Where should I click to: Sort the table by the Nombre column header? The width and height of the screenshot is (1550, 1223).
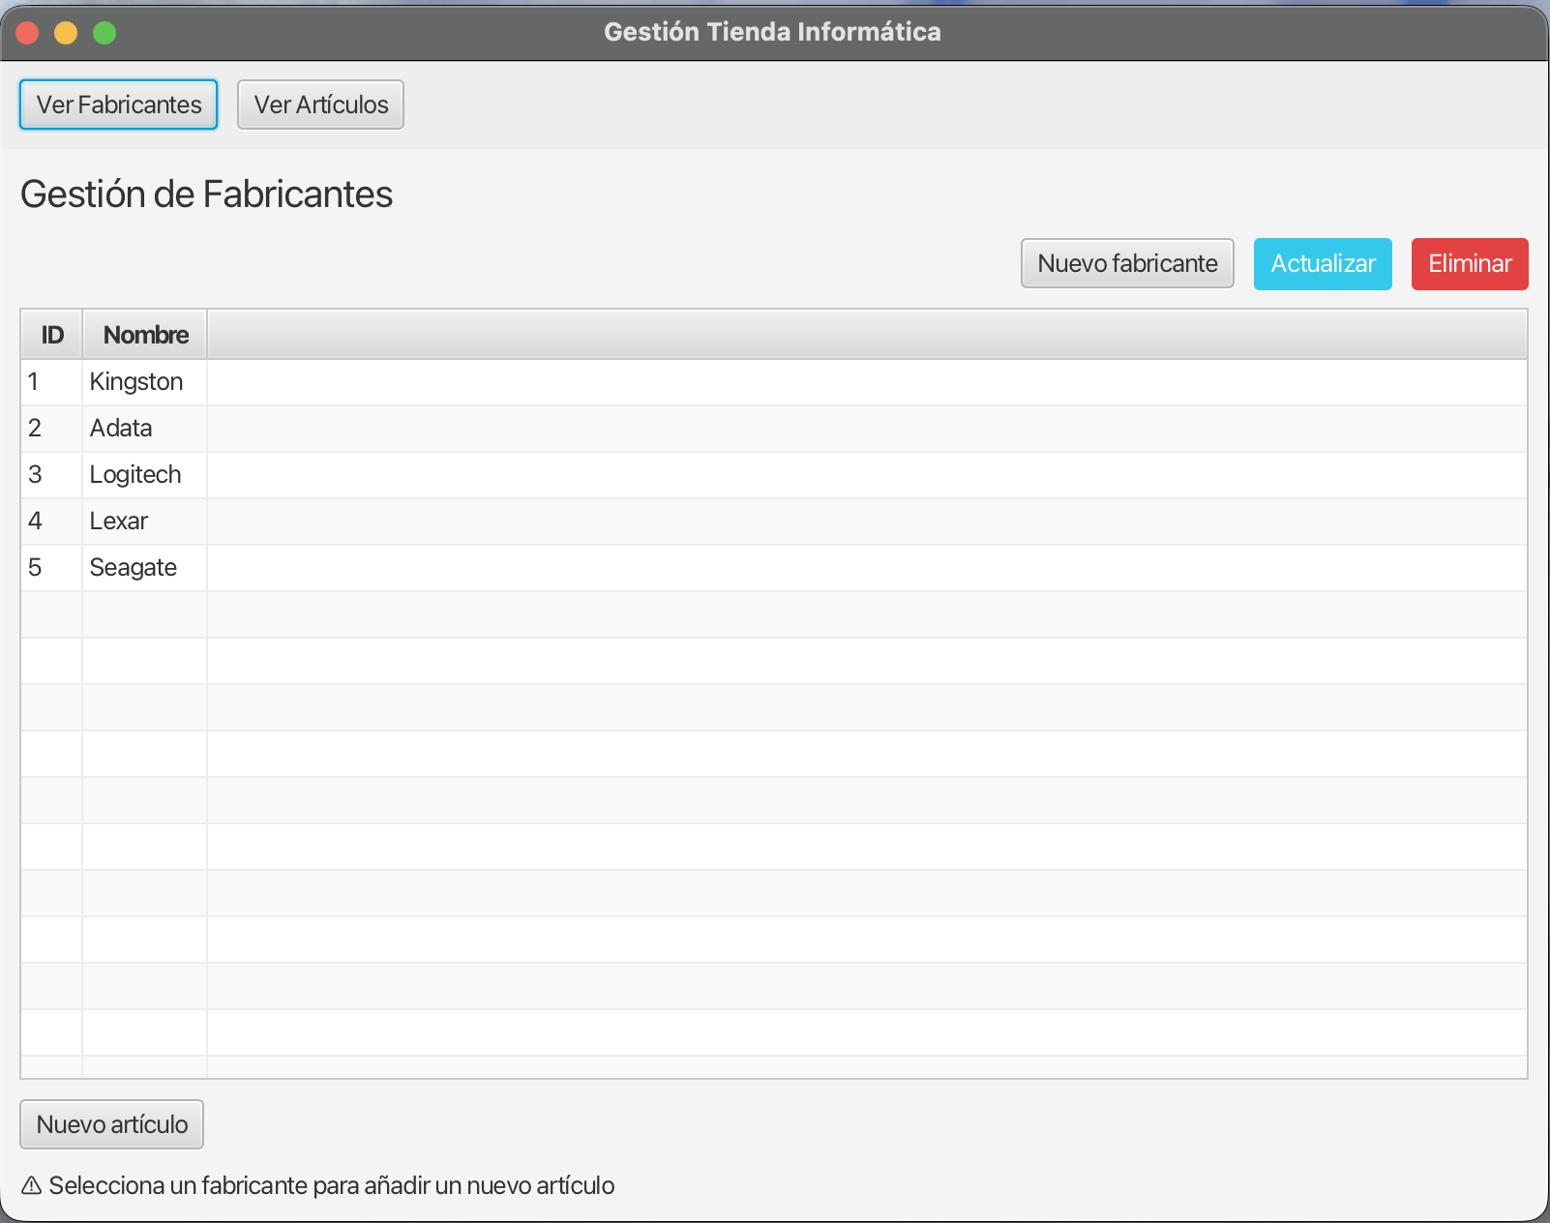[x=145, y=335]
